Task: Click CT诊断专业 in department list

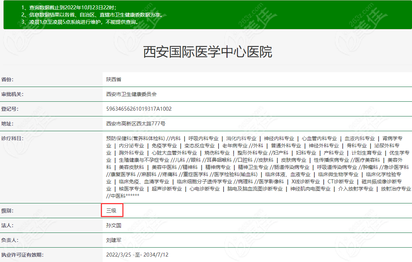Action: pyautogui.click(x=341, y=181)
